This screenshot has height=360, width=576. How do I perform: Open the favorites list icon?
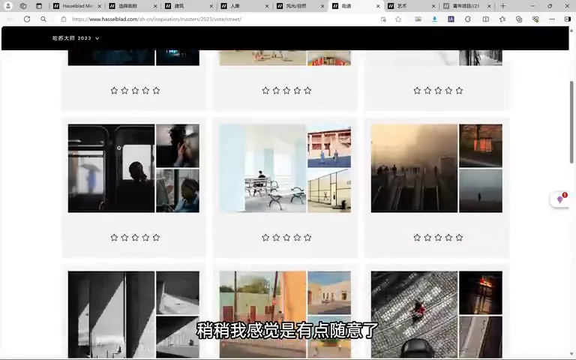tap(502, 19)
